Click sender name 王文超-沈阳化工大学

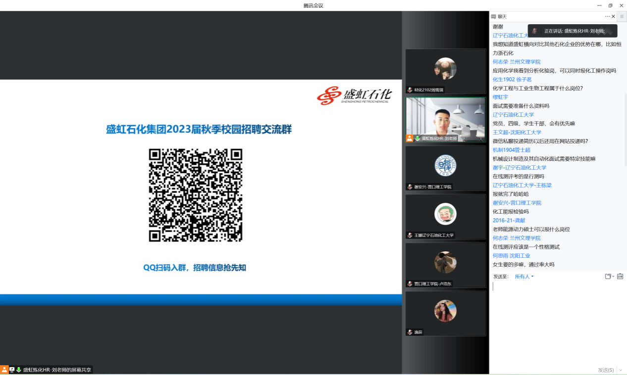click(517, 133)
